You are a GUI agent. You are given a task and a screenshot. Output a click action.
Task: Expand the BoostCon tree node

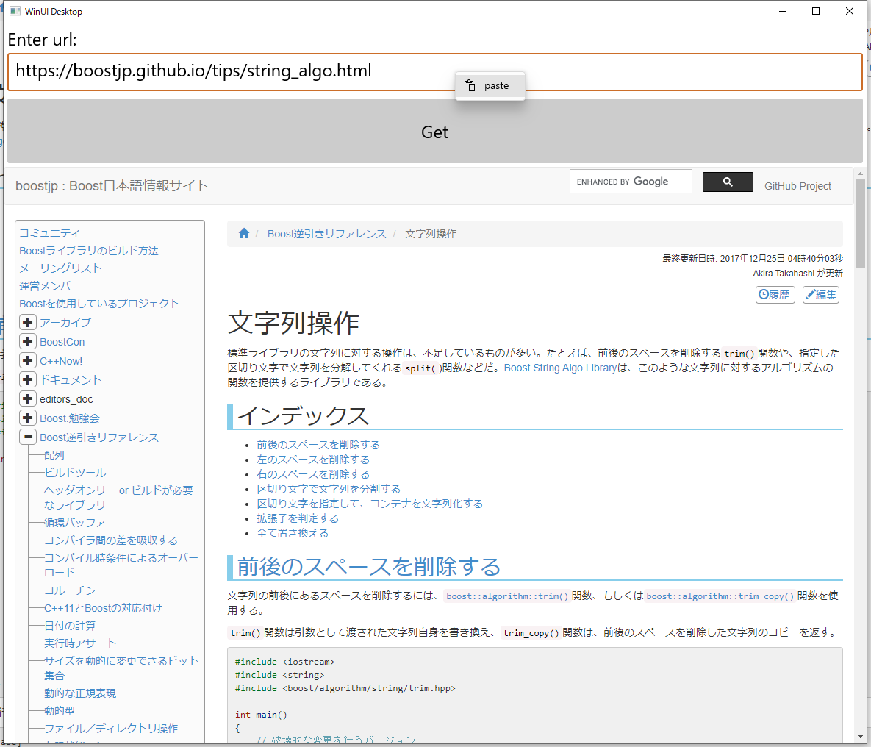[28, 341]
